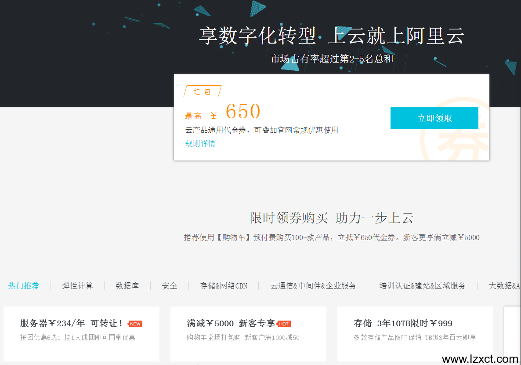Click the 推荐使用【购物车】预付费购买 description line
The width and height of the screenshot is (521, 365).
[332, 237]
